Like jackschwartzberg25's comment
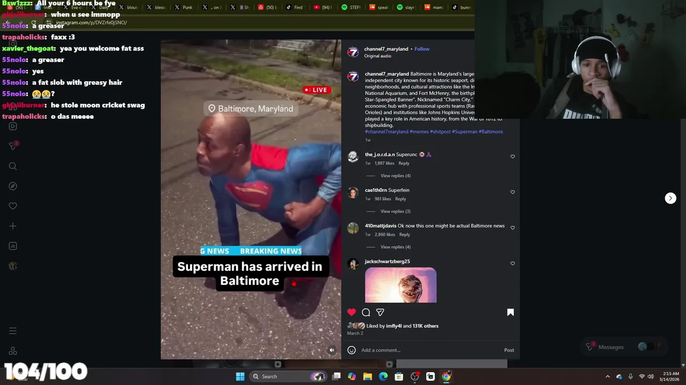This screenshot has width=686, height=385. coord(512,264)
